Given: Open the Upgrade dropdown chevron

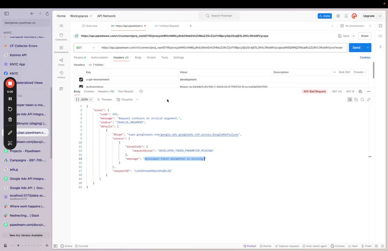Looking at the screenshot, I should tap(380, 16).
